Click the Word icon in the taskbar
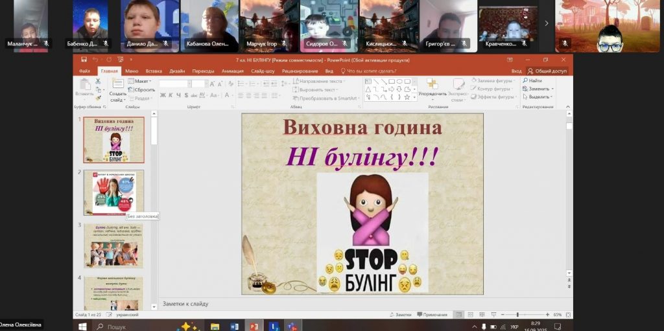 click(x=234, y=326)
